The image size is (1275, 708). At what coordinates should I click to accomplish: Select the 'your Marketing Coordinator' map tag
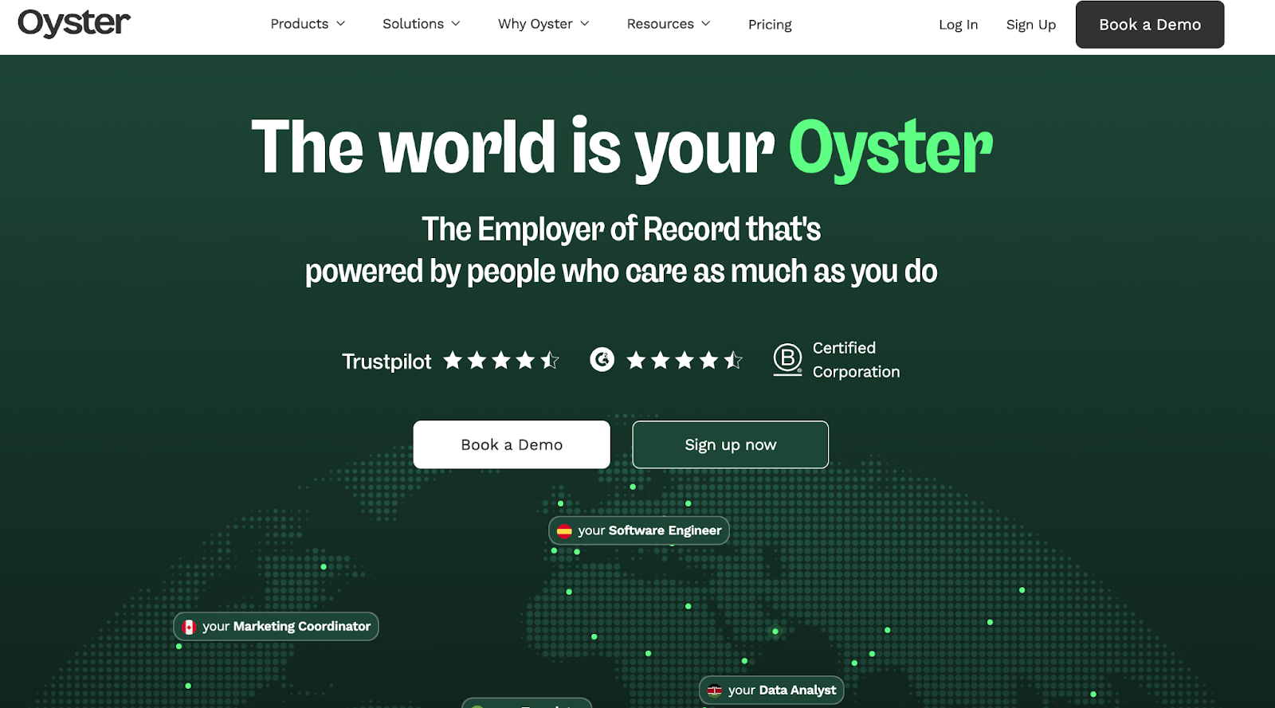point(276,626)
